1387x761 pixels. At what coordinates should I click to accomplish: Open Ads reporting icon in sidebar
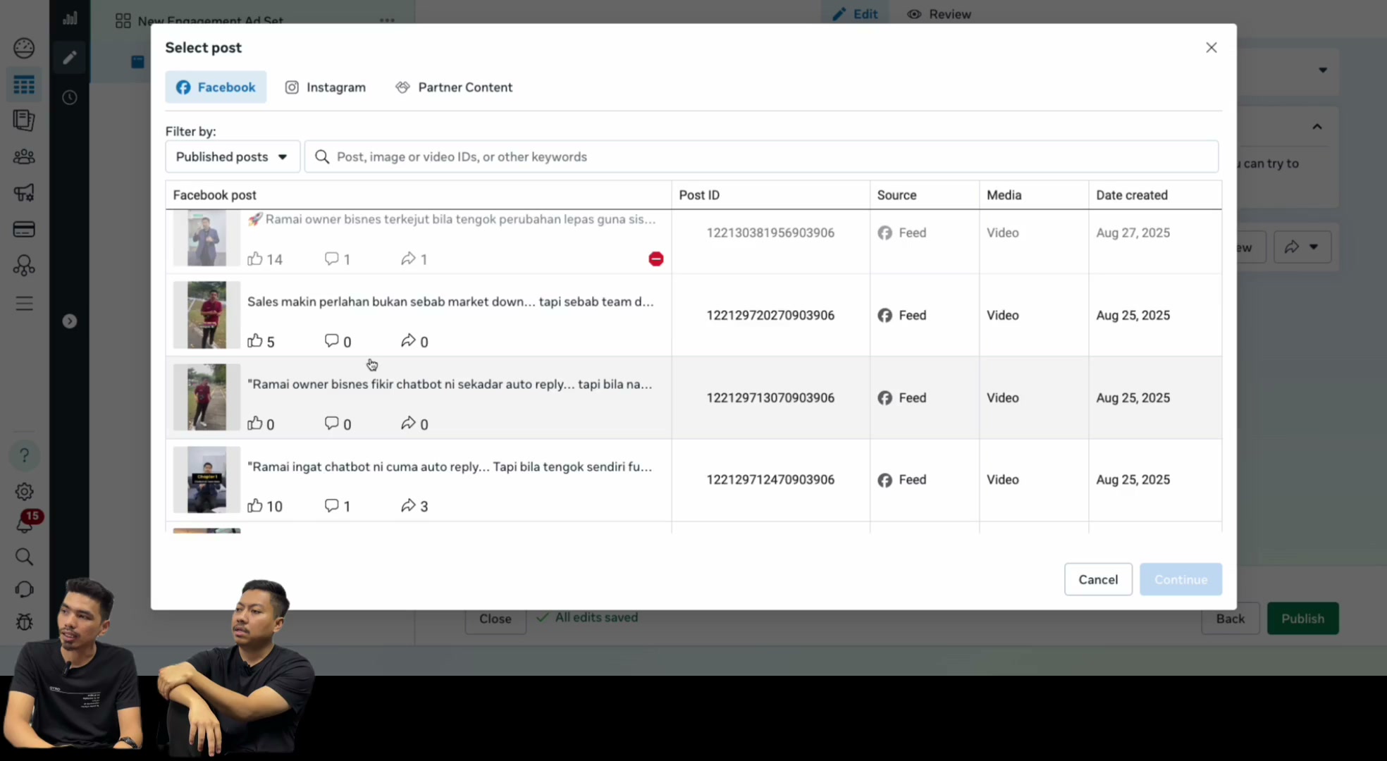(24, 120)
